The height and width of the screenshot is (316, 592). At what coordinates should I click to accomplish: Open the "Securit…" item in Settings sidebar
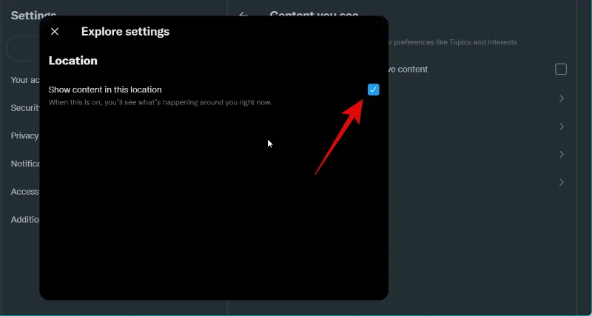pyautogui.click(x=25, y=108)
